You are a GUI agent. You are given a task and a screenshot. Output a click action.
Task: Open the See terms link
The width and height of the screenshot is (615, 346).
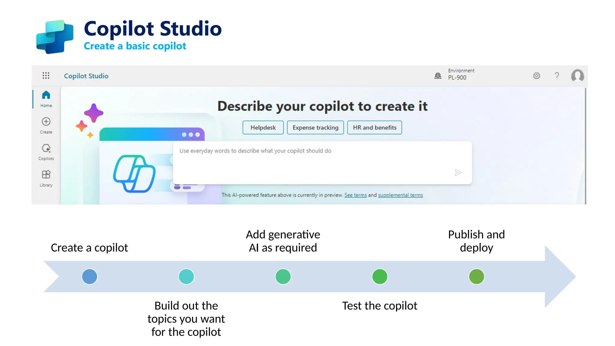(x=356, y=195)
